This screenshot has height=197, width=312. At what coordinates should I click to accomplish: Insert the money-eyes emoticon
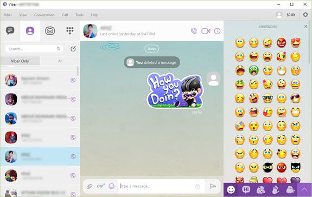240,84
